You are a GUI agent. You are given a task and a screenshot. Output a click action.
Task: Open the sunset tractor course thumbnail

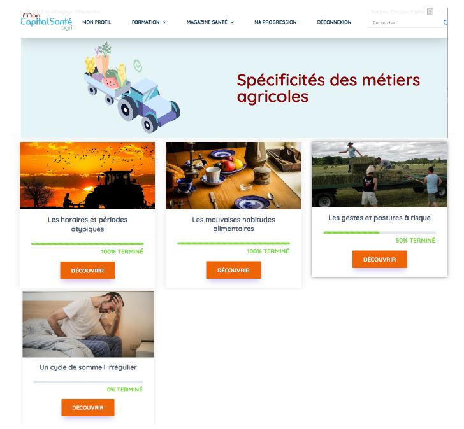point(87,176)
